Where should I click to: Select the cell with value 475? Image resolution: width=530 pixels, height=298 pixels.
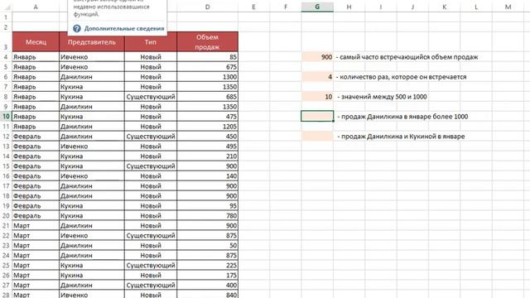pos(207,116)
